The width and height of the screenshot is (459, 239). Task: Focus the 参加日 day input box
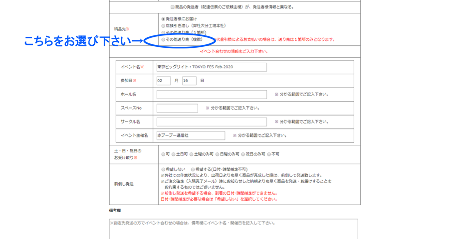tap(189, 81)
